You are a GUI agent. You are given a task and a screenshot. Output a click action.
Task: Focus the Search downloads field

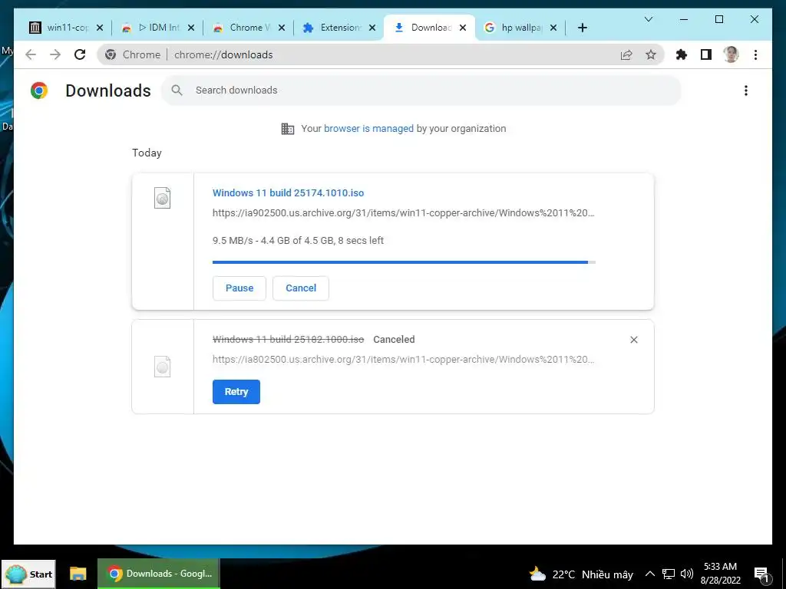point(421,90)
